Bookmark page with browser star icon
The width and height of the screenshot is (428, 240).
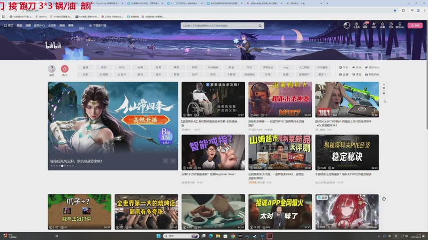[395, 10]
